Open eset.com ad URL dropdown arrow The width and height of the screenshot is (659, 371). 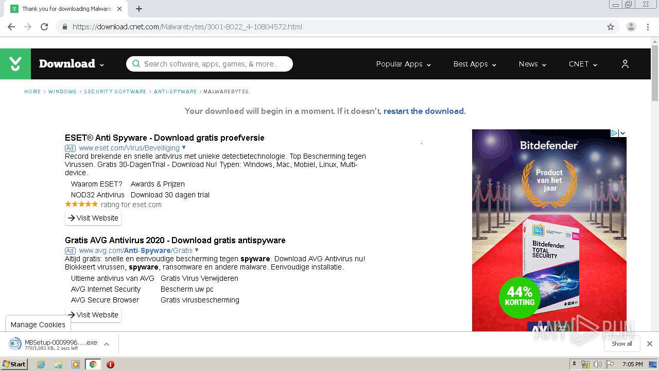point(184,147)
